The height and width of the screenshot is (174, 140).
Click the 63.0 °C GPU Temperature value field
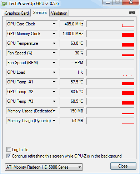coord(72,43)
